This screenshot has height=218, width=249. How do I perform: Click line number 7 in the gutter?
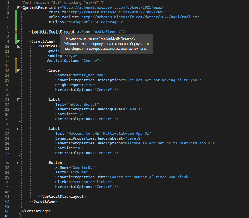8,32
